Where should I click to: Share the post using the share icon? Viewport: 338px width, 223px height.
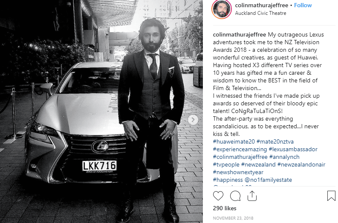point(252,196)
